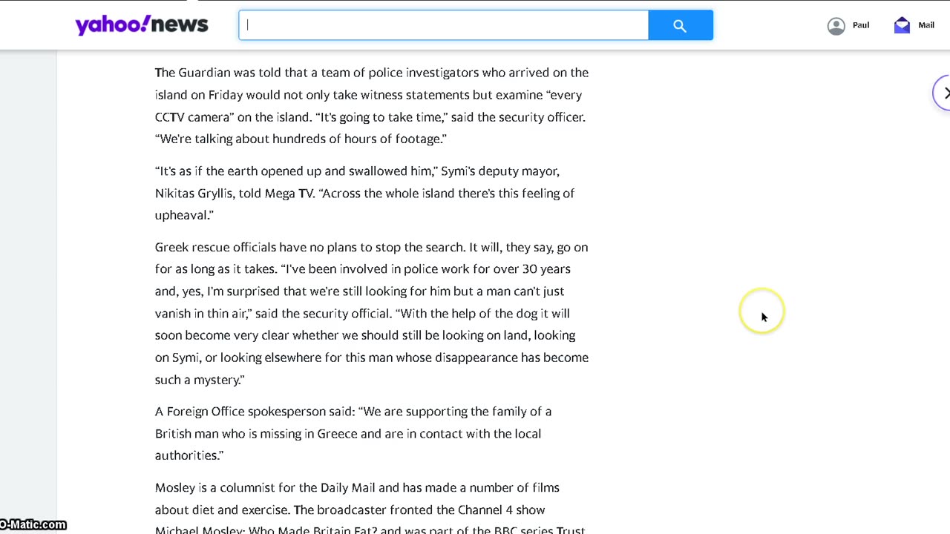Click the Yahoo News logo
The height and width of the screenshot is (534, 950).
click(142, 25)
